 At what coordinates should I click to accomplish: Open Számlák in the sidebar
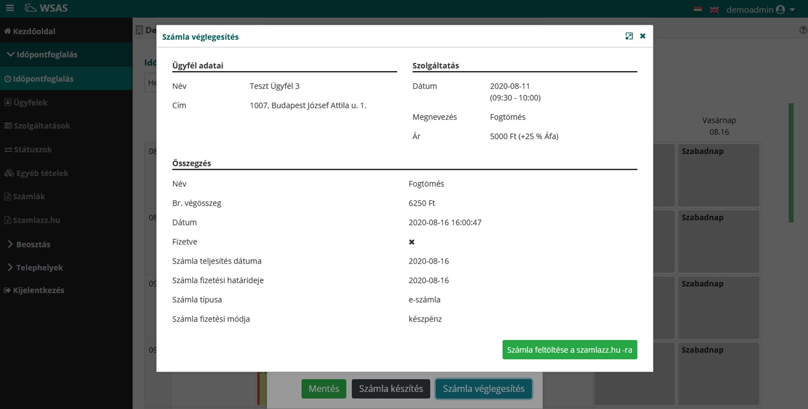point(25,196)
